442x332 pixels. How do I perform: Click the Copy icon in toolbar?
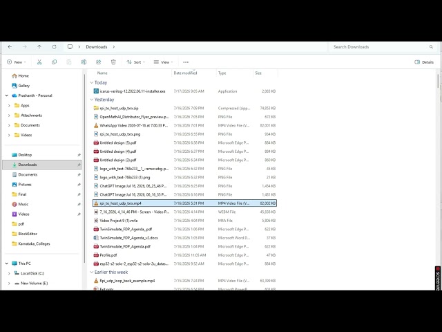coord(54,62)
